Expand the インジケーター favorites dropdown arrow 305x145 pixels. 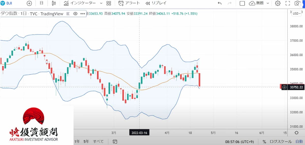coord(101,3)
